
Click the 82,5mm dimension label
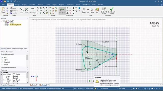[106, 42]
